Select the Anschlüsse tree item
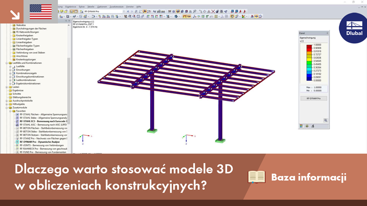This screenshot has width=367, height=206. (x=22, y=56)
